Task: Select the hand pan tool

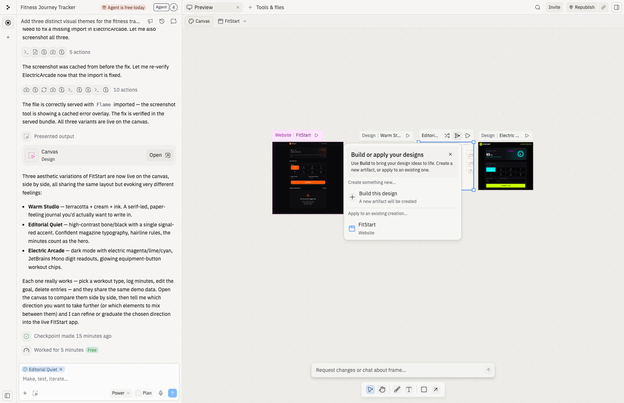Action: coord(382,389)
